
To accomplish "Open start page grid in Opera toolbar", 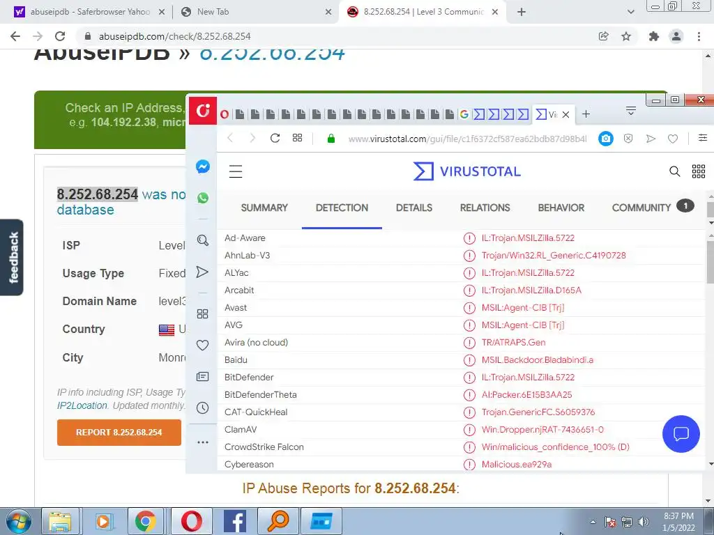I will (297, 138).
